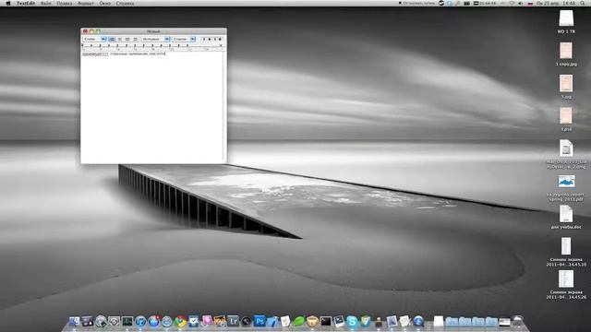Select the justify text alignment button
Screen dimensions: 591x332
pyautogui.click(x=127, y=39)
